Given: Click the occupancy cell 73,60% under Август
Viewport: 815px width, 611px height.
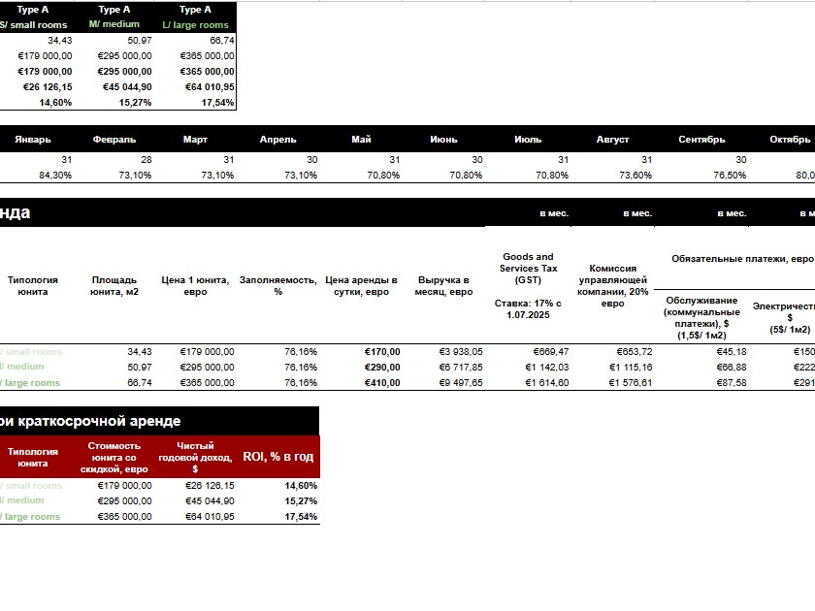Looking at the screenshot, I should pos(636,176).
